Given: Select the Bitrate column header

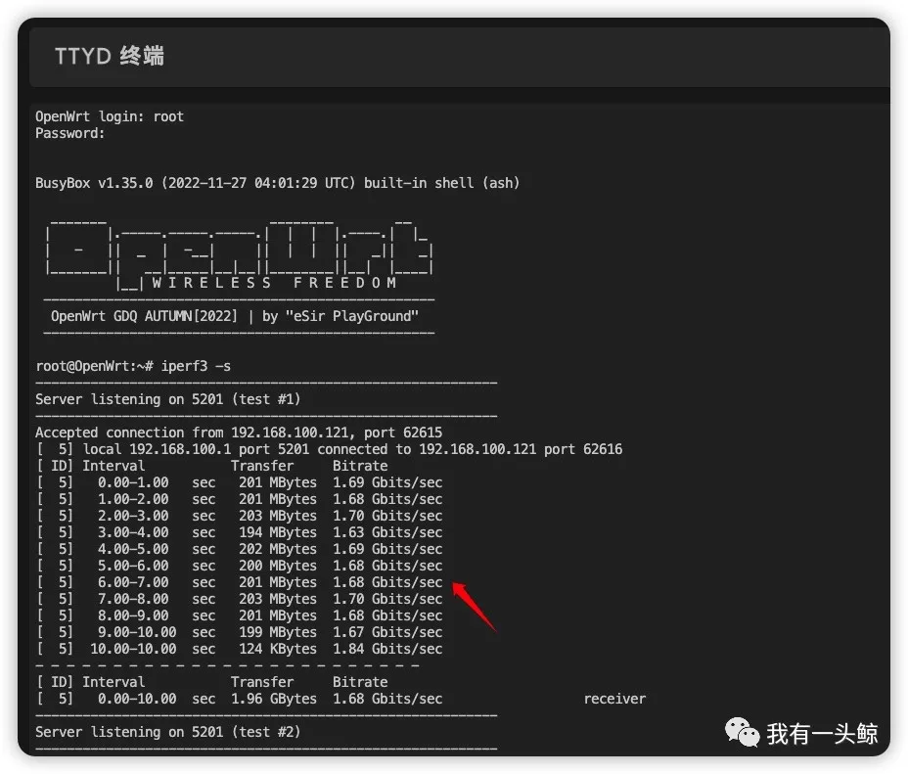Looking at the screenshot, I should pos(359,465).
